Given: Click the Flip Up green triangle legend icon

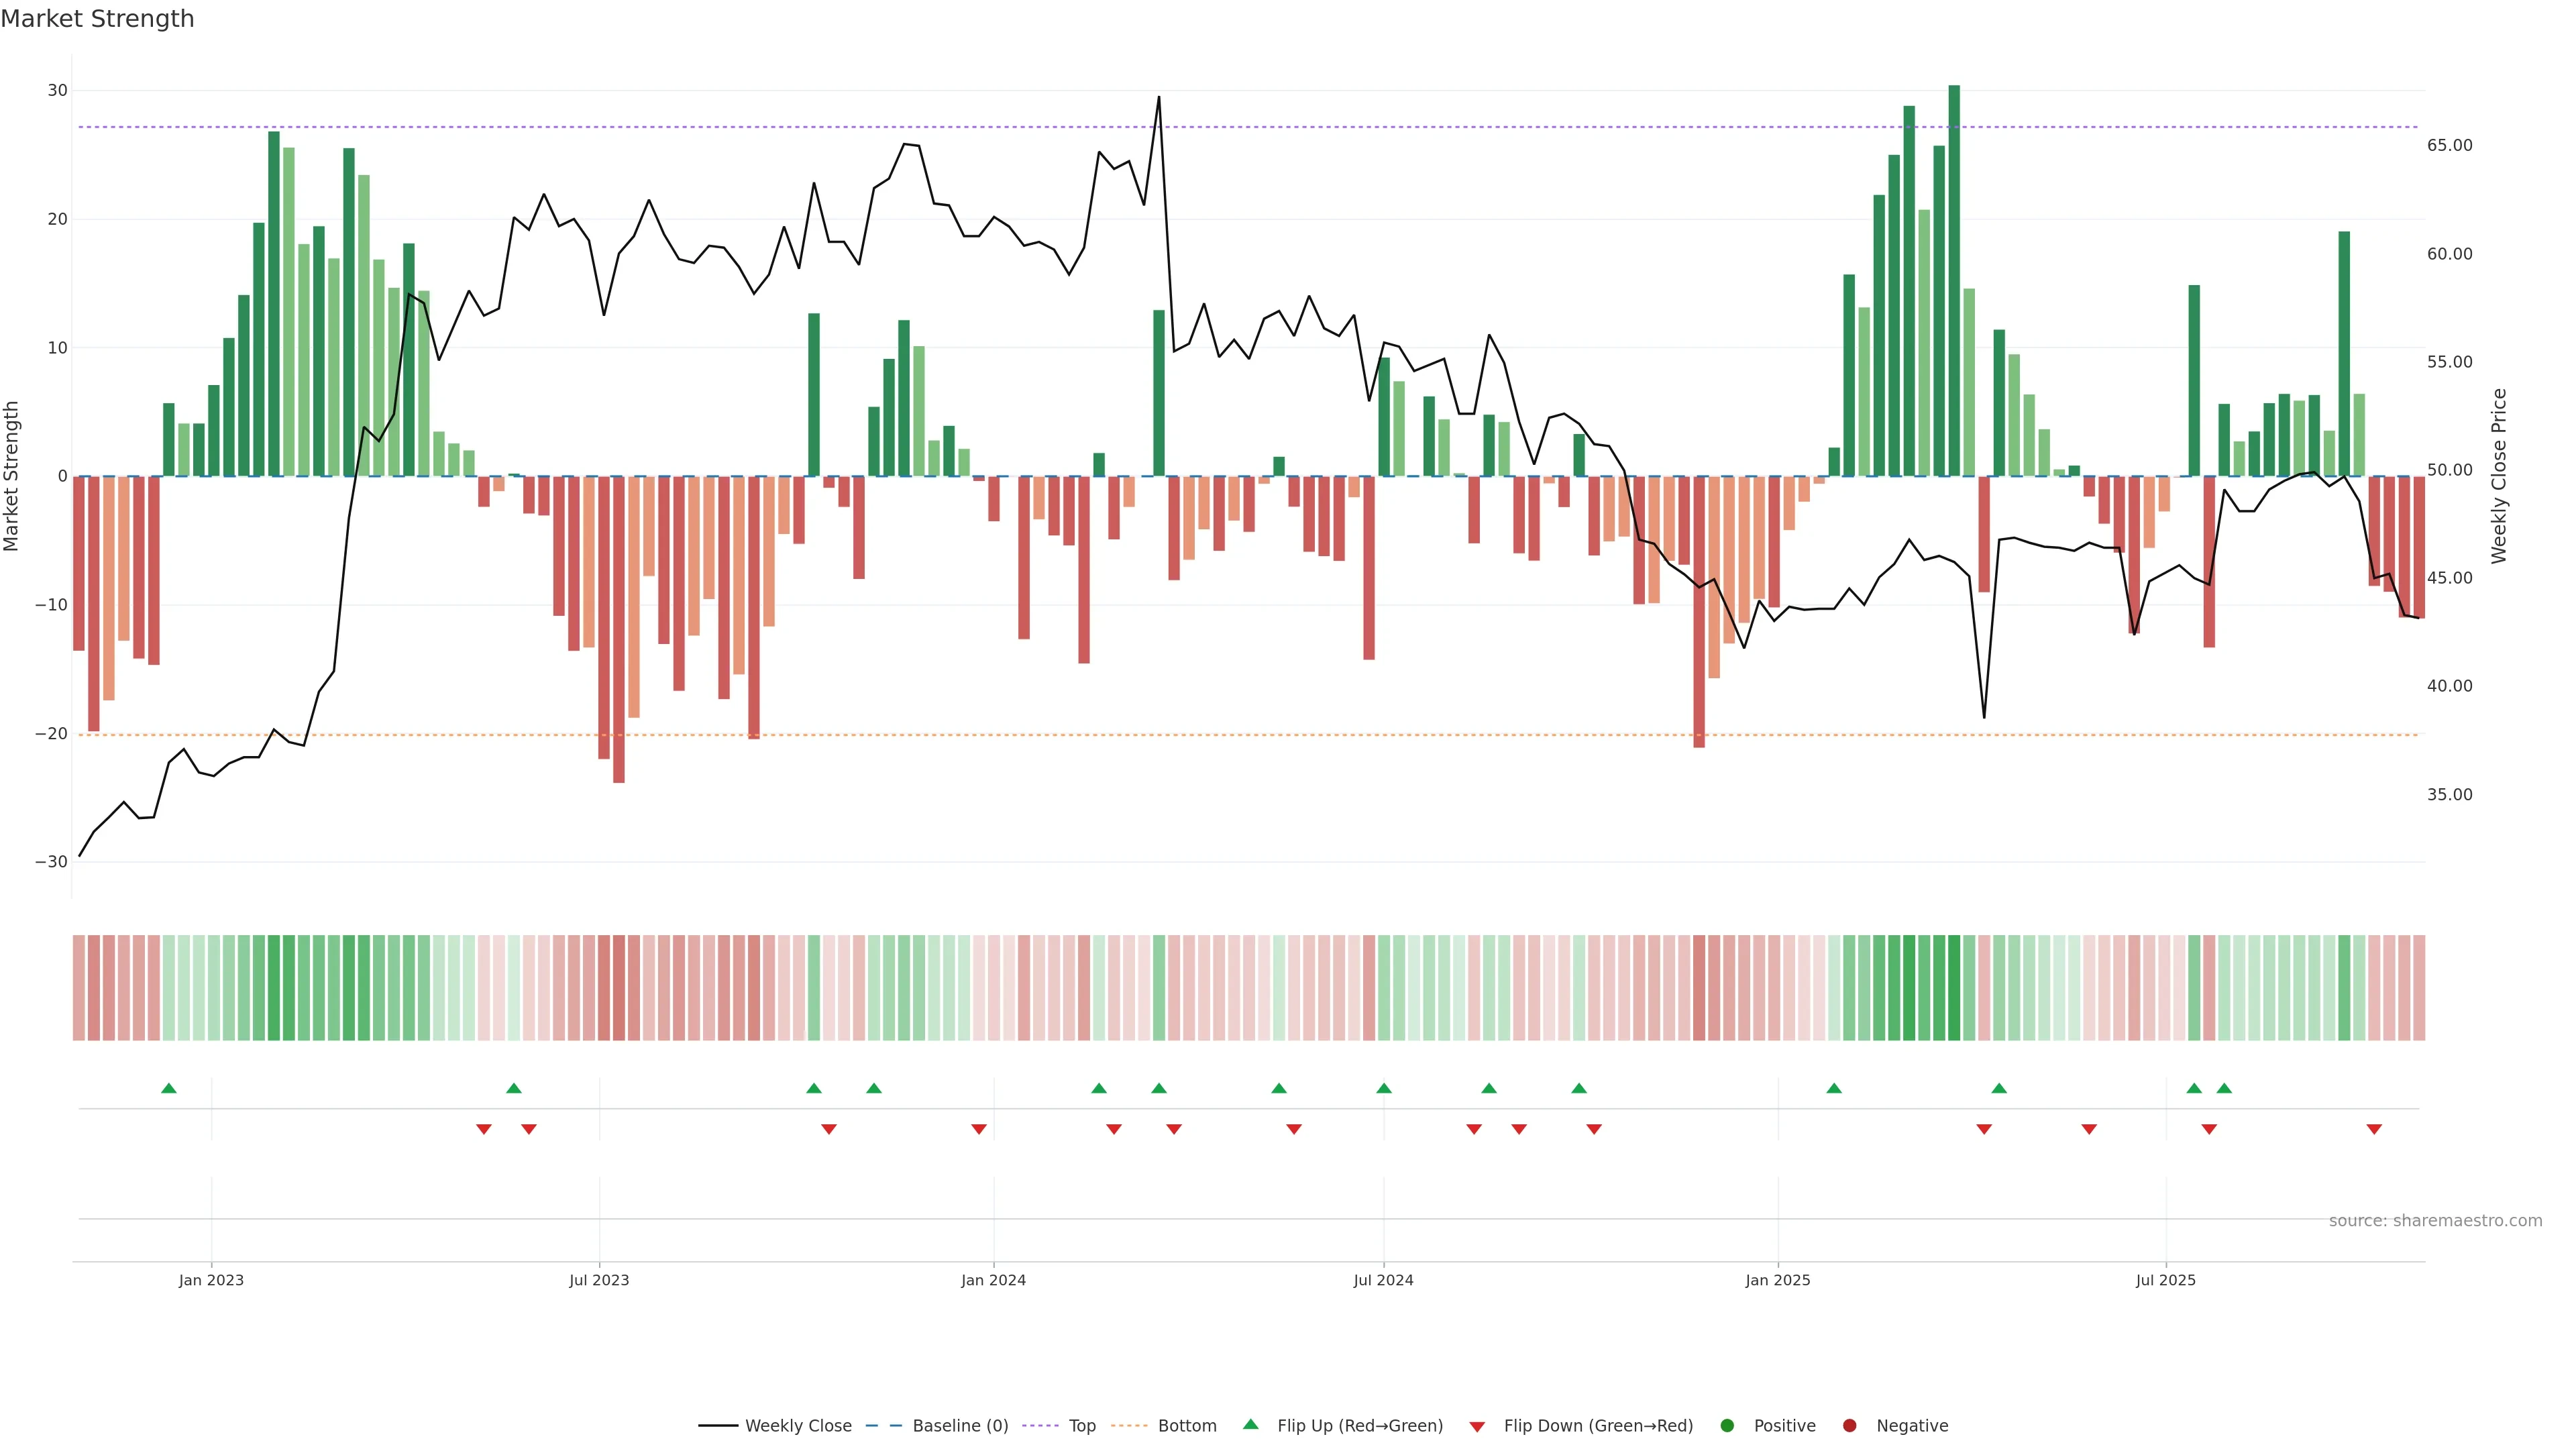Looking at the screenshot, I should click(x=1250, y=1425).
